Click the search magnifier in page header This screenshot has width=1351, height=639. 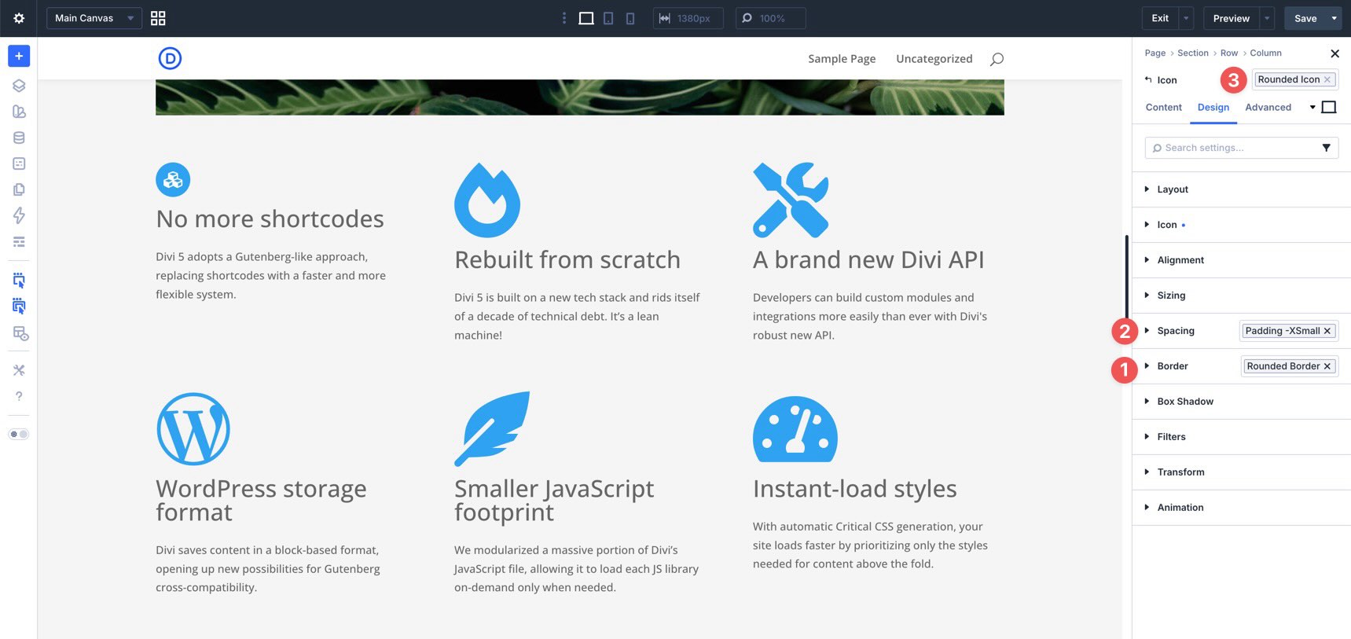(997, 59)
